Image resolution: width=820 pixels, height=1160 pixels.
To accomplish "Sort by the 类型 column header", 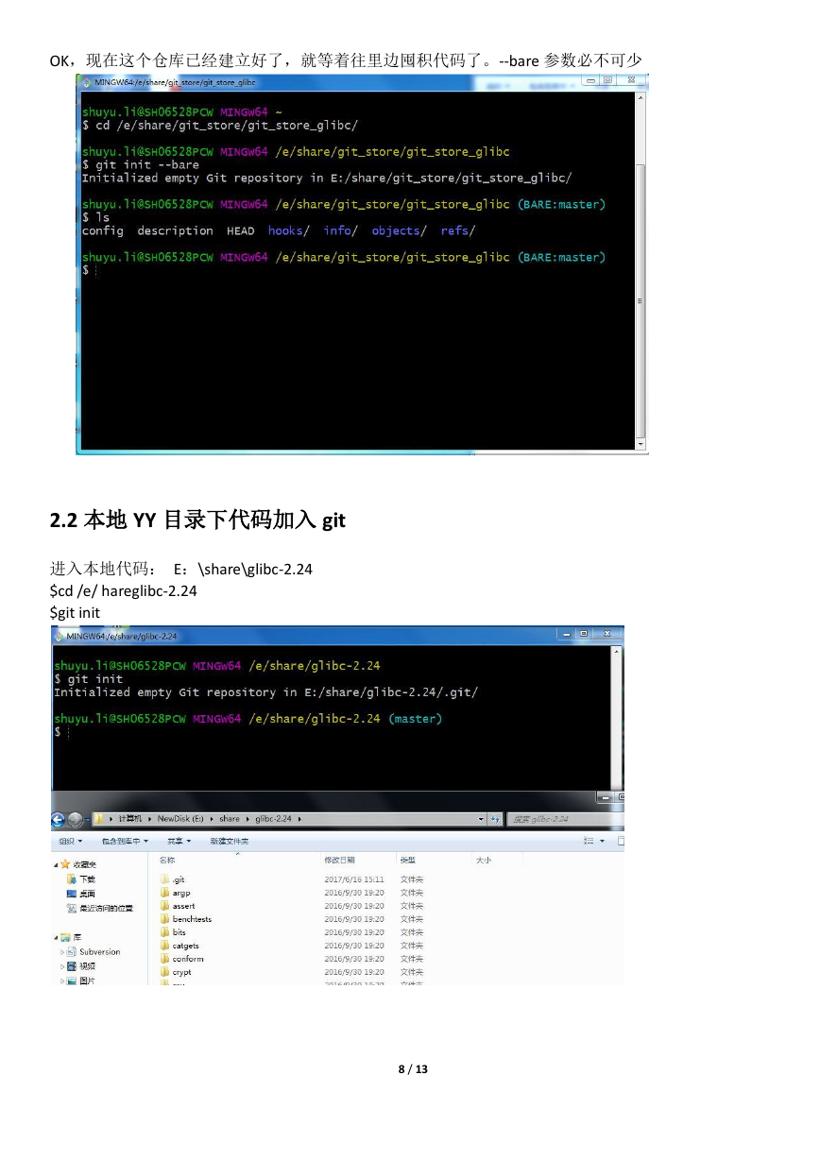I will [408, 861].
